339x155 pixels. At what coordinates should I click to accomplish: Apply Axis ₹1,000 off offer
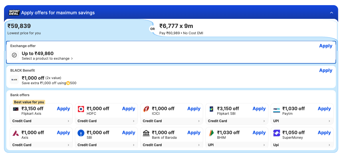[63, 133]
